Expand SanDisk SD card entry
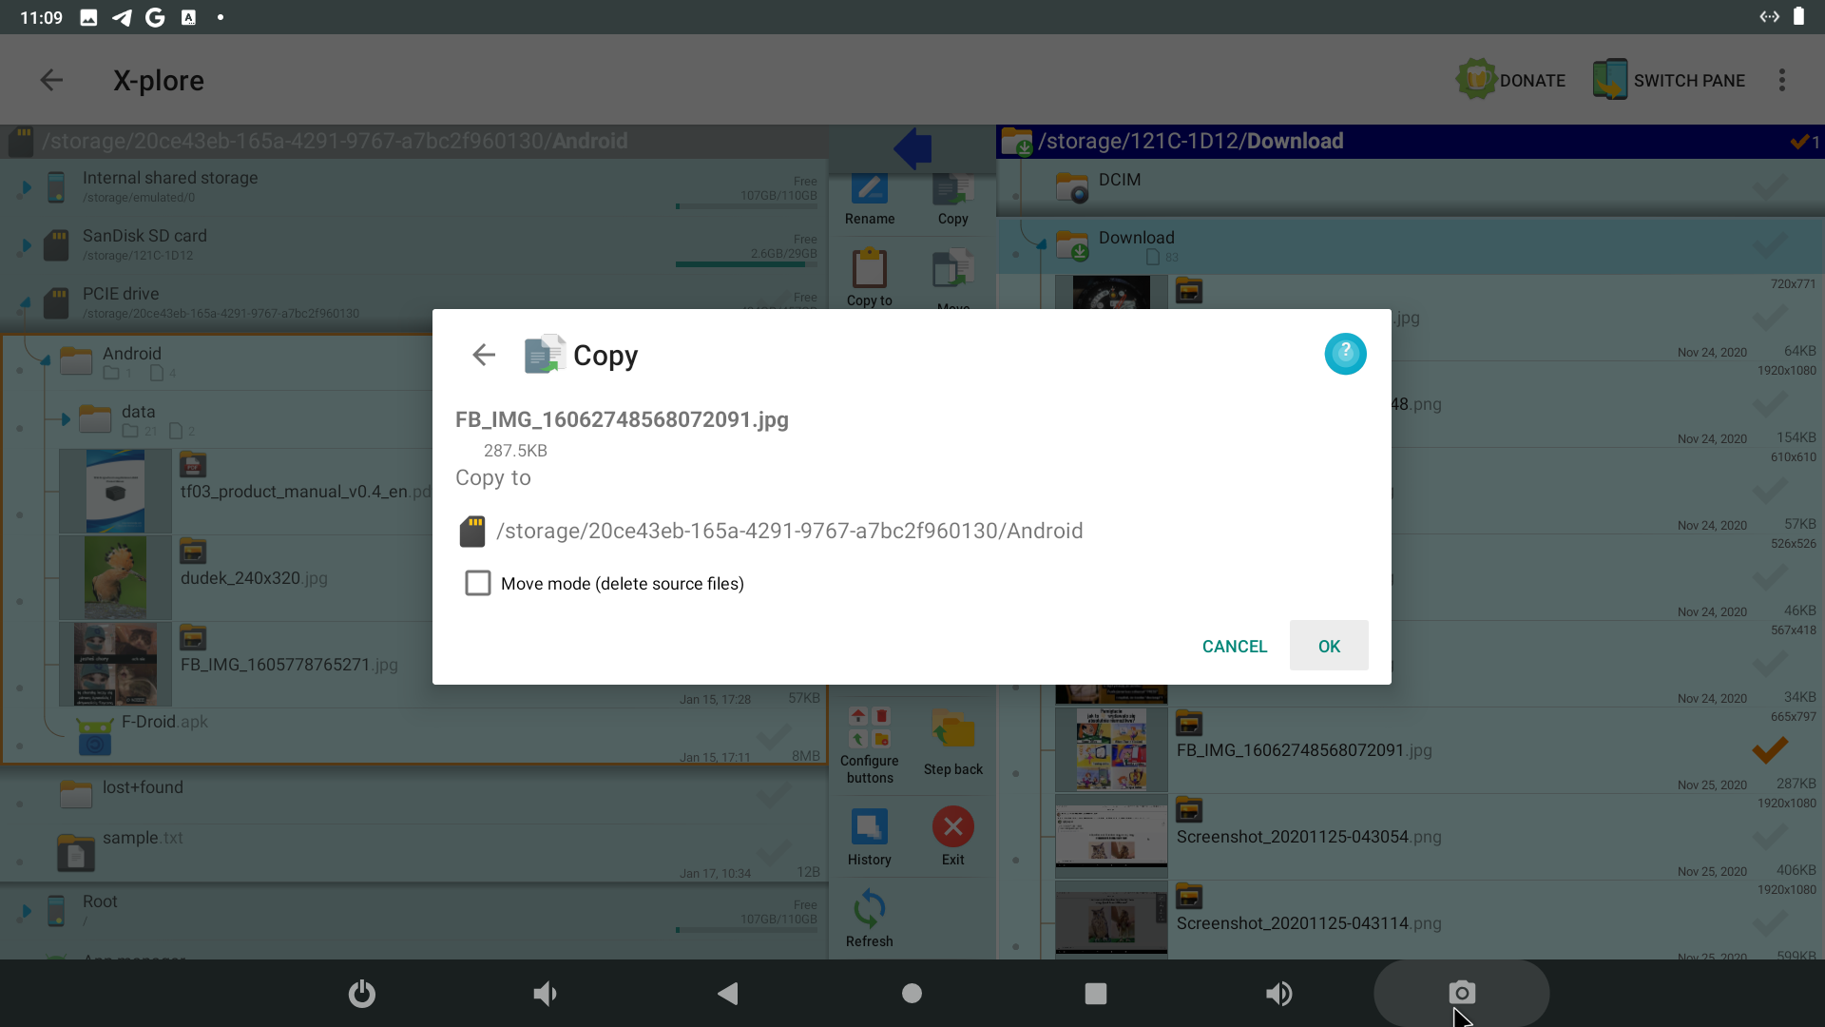This screenshot has width=1825, height=1027. (27, 245)
